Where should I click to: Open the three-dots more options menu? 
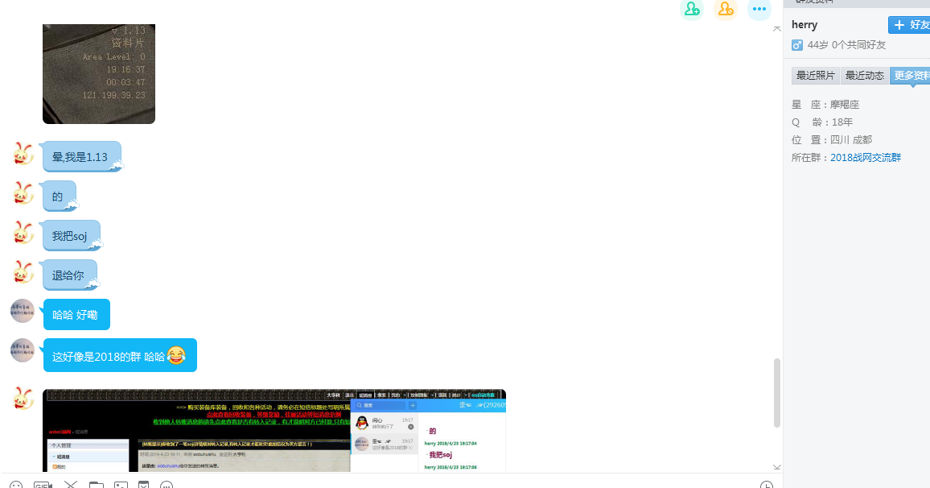click(x=759, y=9)
